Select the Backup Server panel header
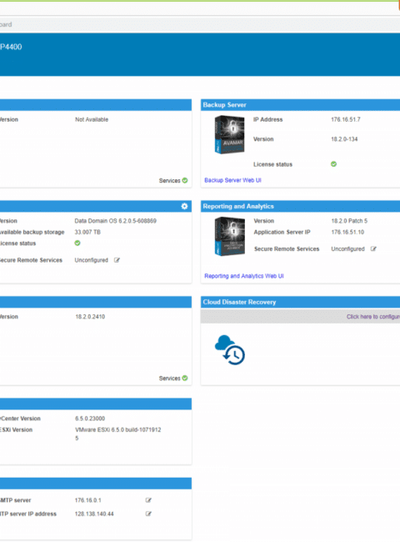The width and height of the screenshot is (400, 542). click(300, 105)
